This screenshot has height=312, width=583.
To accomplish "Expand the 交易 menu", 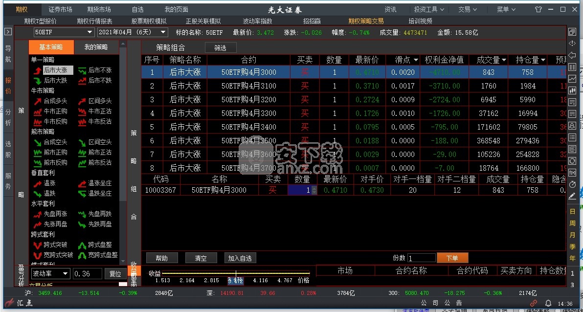I will click(x=468, y=9).
